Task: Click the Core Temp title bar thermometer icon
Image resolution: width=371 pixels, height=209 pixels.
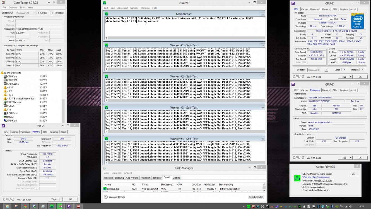Action: tap(3, 3)
